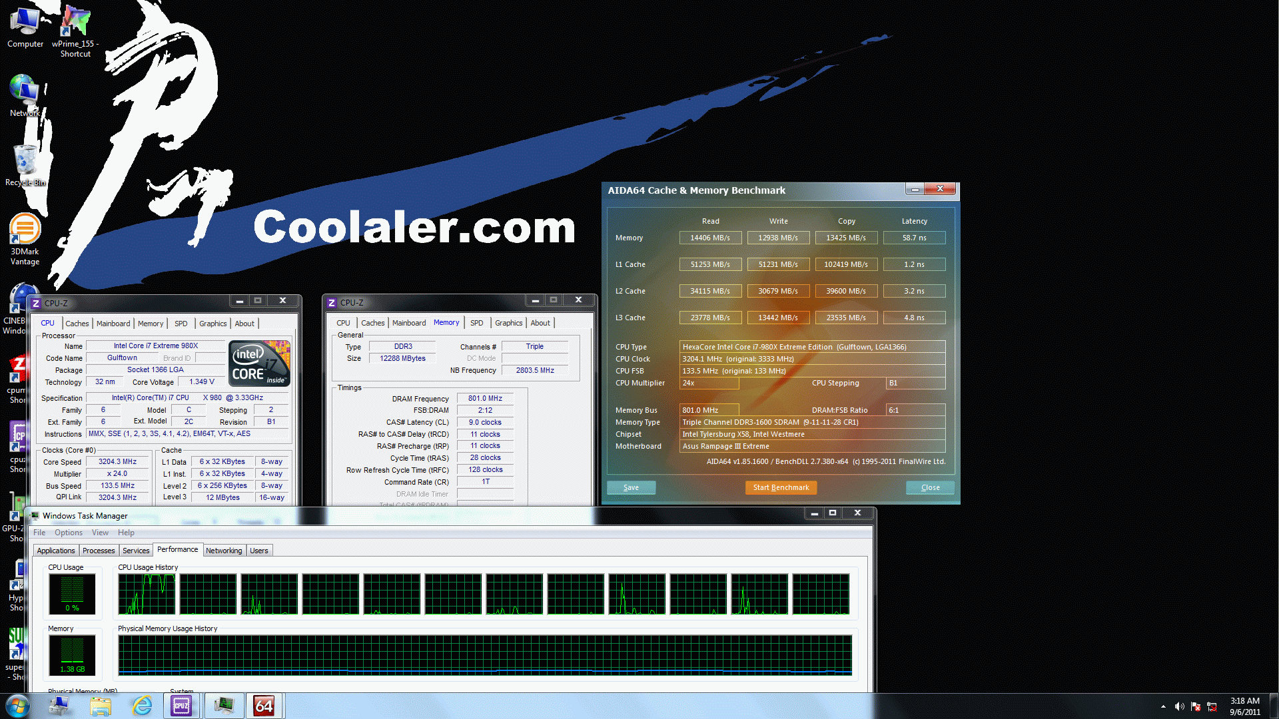
Task: Open Memory tab in left CPU-Z window
Action: (x=151, y=324)
